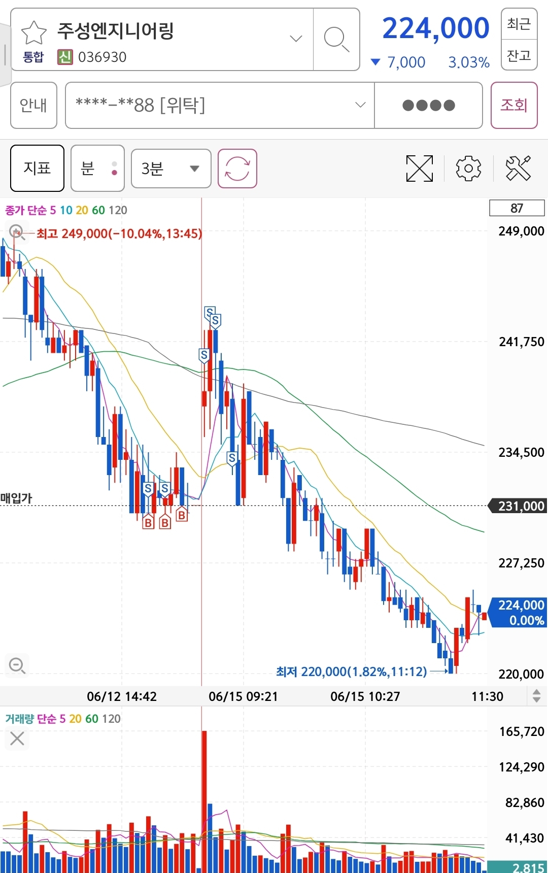The image size is (548, 873).
Task: Tap the 통합 market label
Action: coord(33,57)
